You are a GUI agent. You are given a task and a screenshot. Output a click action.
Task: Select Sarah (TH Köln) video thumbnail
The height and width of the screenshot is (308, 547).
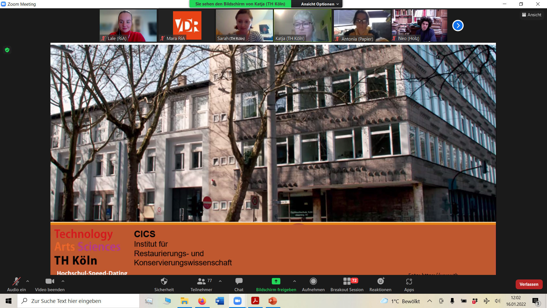(244, 25)
